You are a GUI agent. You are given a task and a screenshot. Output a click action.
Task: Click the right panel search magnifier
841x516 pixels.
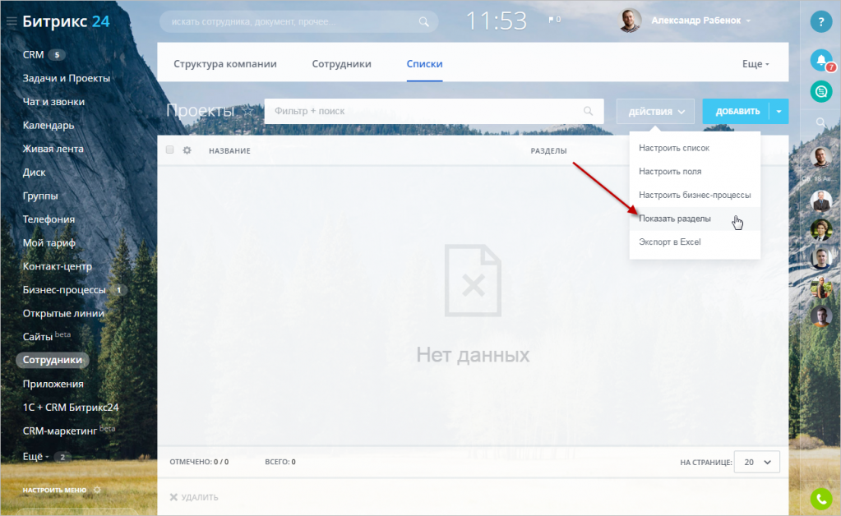point(820,122)
